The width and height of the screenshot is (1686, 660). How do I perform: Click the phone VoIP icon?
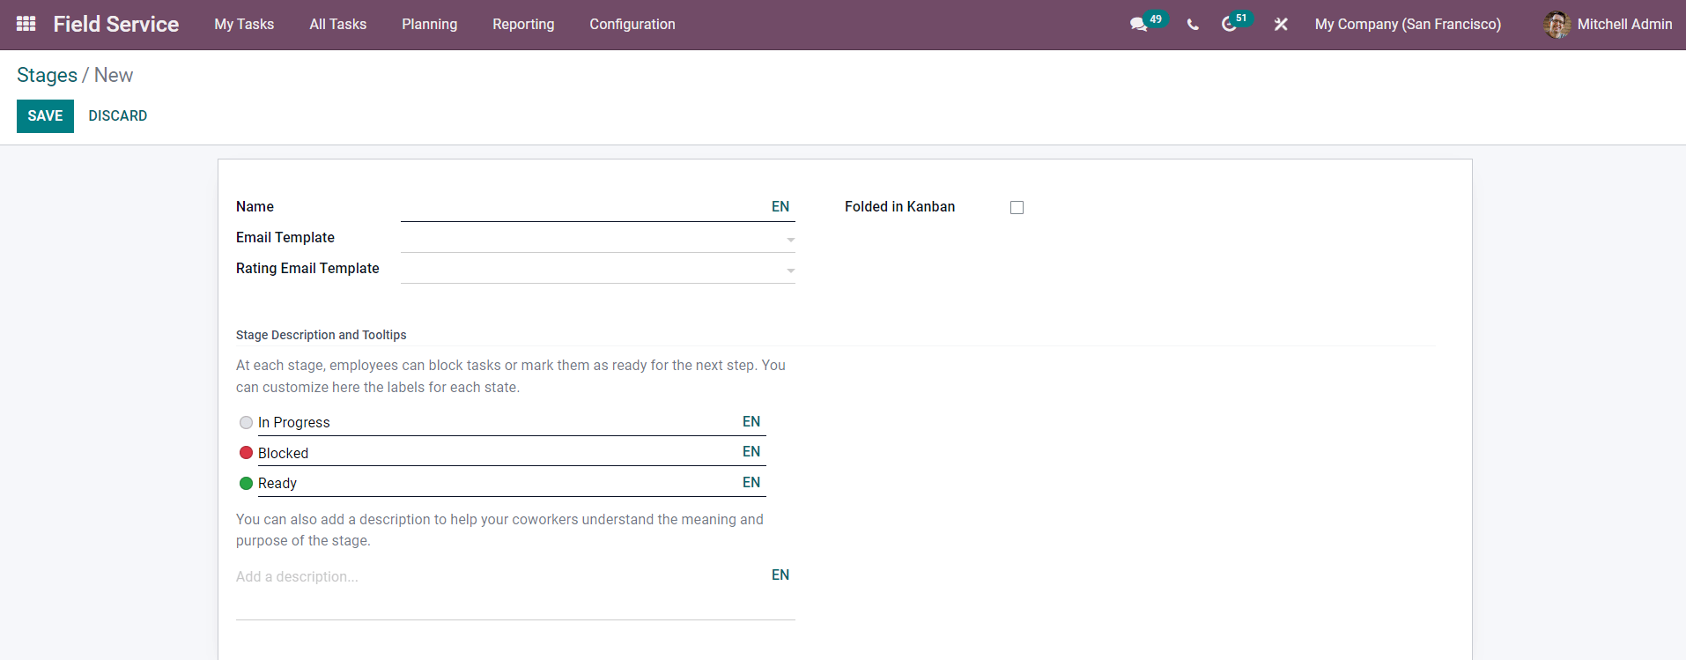pyautogui.click(x=1193, y=25)
